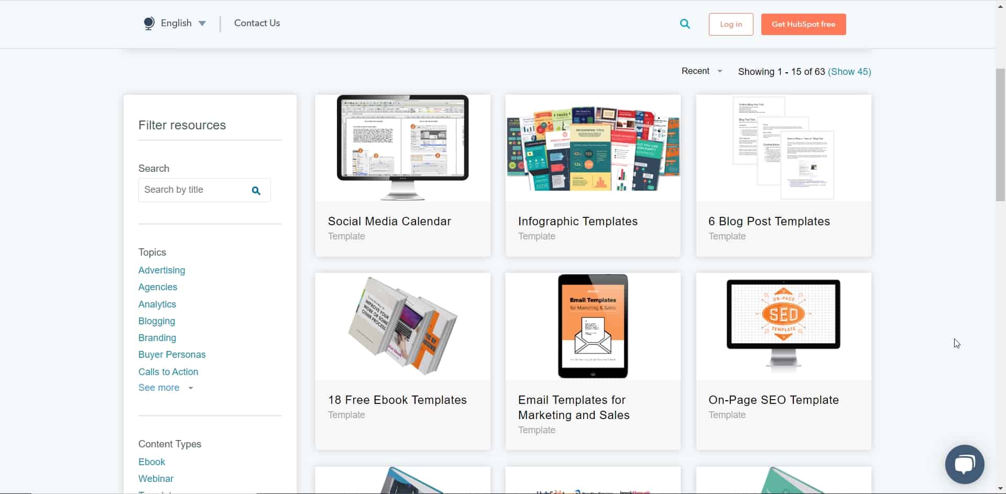
Task: Click the globe language icon
Action: 149,24
